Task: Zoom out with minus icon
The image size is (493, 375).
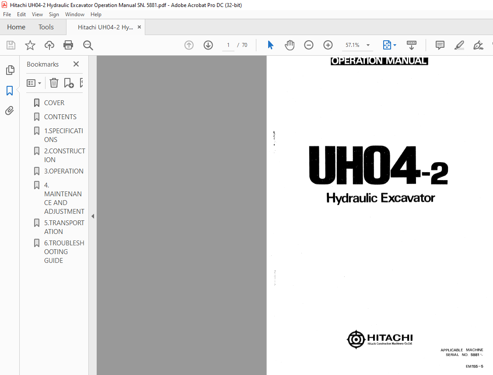Action: click(309, 45)
